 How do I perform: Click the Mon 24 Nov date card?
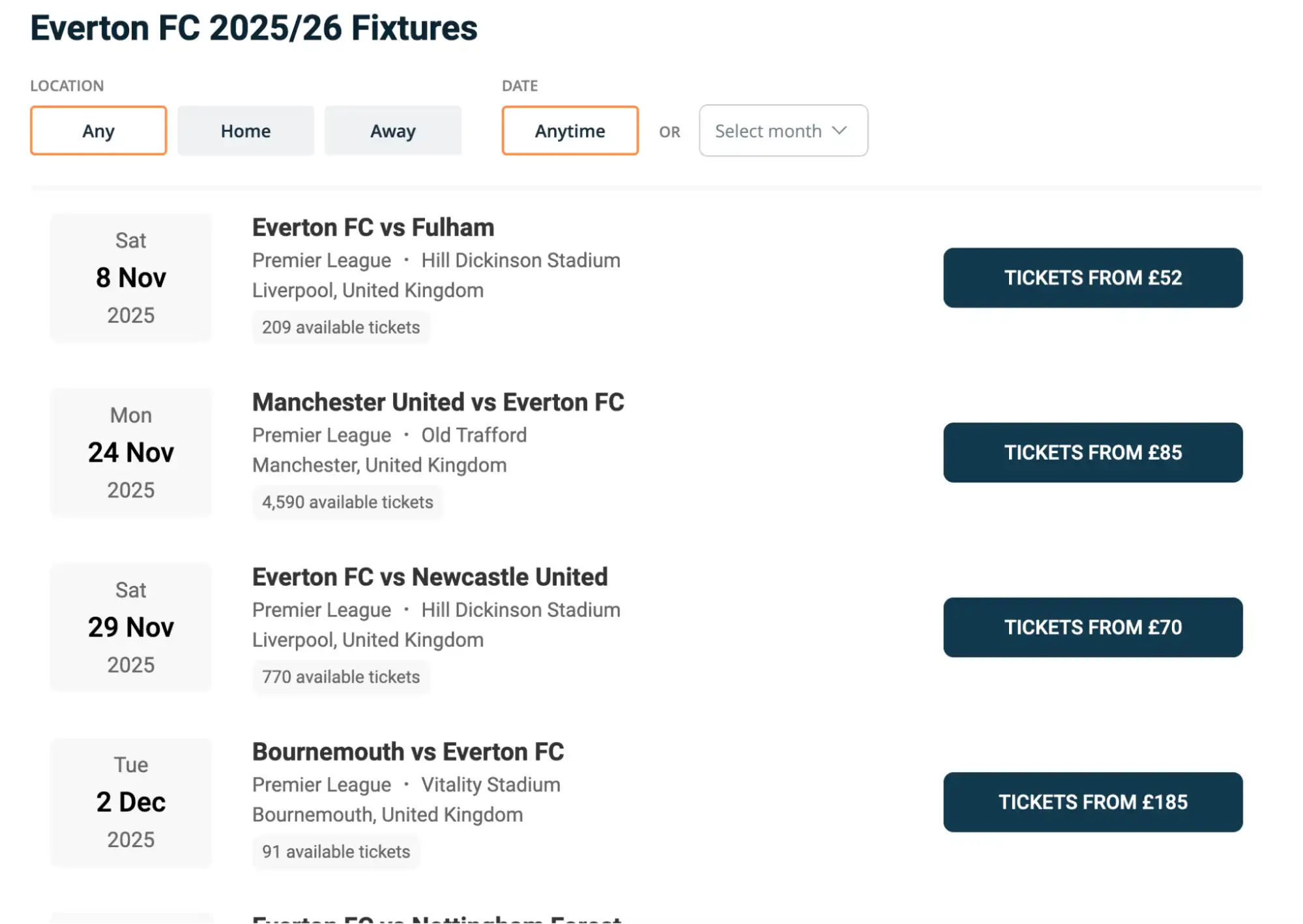130,453
